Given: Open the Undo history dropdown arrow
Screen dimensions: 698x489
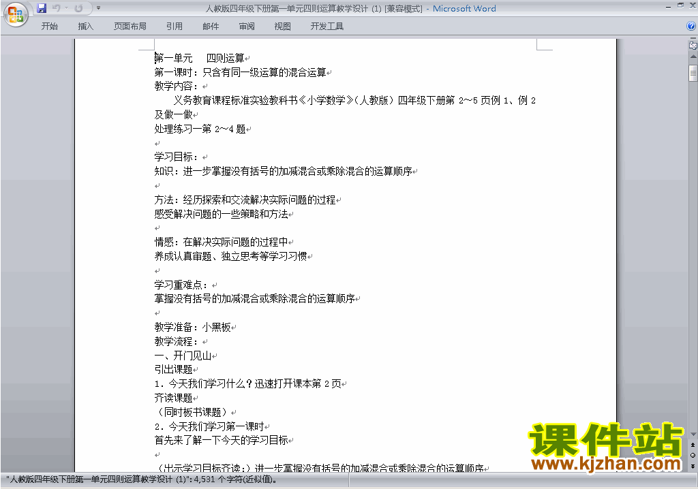Looking at the screenshot, I should pyautogui.click(x=67, y=8).
